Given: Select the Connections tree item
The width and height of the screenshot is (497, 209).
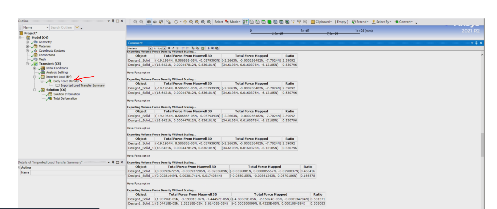Looking at the screenshot, I should point(47,55).
